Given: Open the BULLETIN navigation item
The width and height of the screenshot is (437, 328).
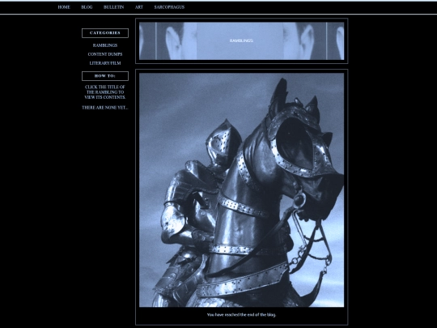Looking at the screenshot, I should point(114,7).
